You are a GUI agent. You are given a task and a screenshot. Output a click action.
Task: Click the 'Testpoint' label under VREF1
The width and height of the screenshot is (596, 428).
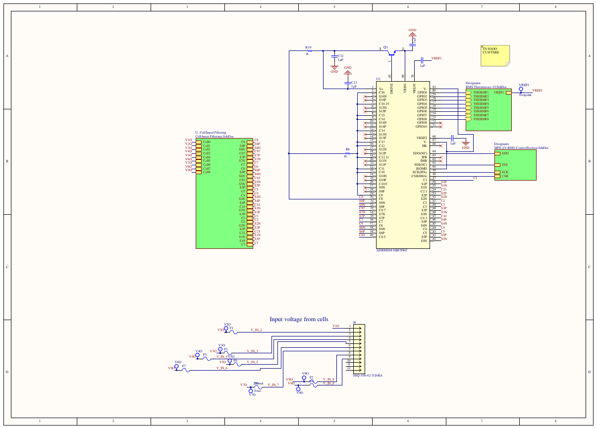(x=525, y=95)
